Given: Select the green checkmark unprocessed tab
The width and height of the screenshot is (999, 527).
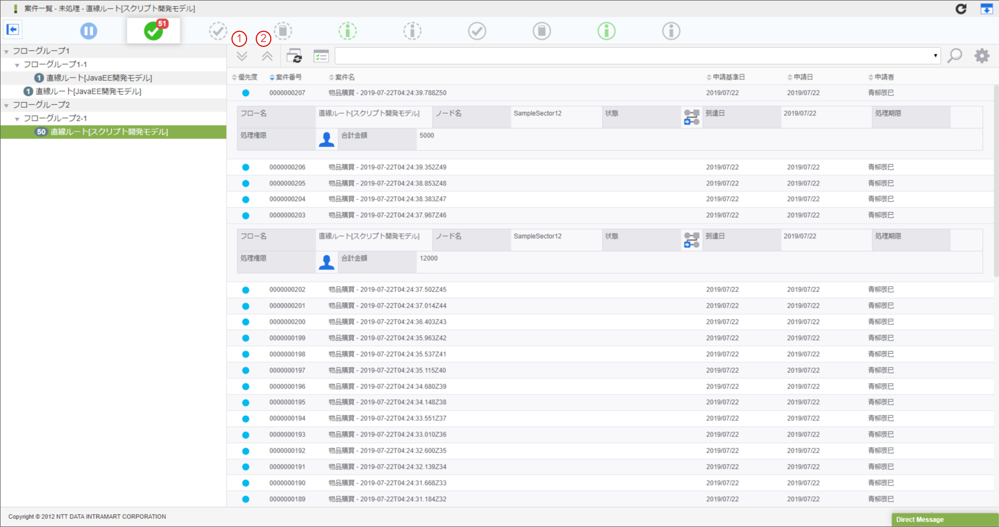Looking at the screenshot, I should coord(154,31).
